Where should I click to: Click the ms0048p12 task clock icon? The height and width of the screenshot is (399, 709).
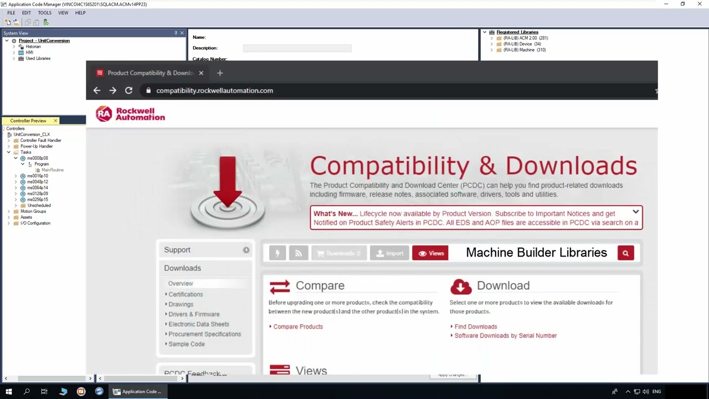point(23,182)
